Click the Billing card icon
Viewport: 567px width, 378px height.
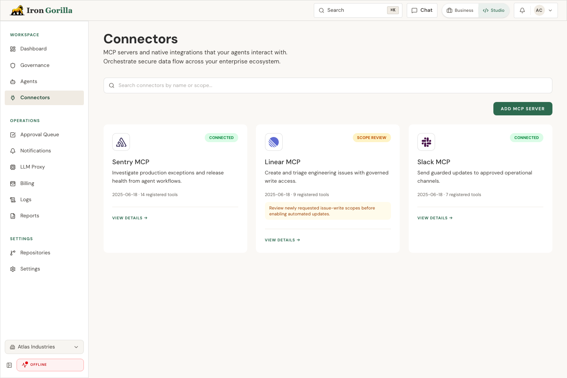(x=13, y=183)
